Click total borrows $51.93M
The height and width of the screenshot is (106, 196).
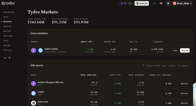(81, 22)
